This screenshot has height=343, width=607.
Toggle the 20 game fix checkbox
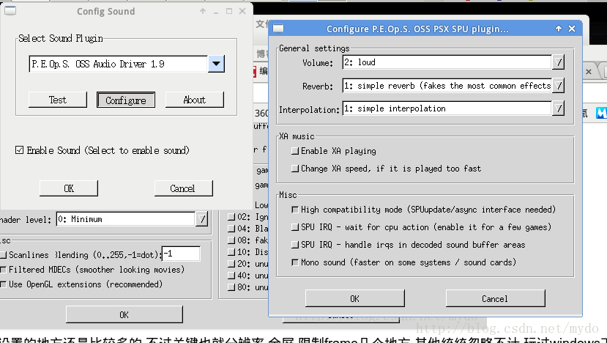(231, 264)
